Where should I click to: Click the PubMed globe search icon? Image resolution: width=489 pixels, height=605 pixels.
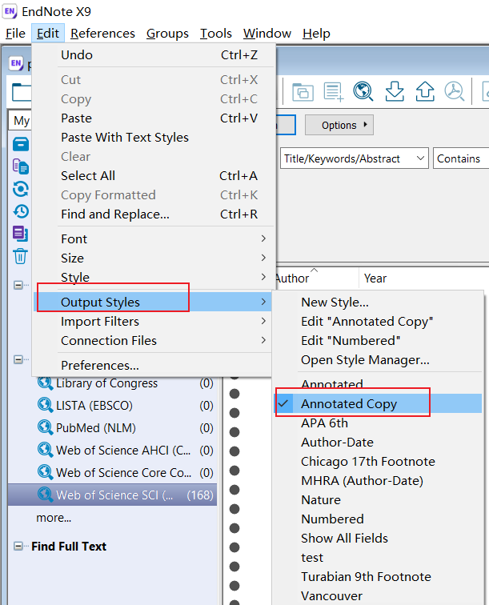coord(45,427)
